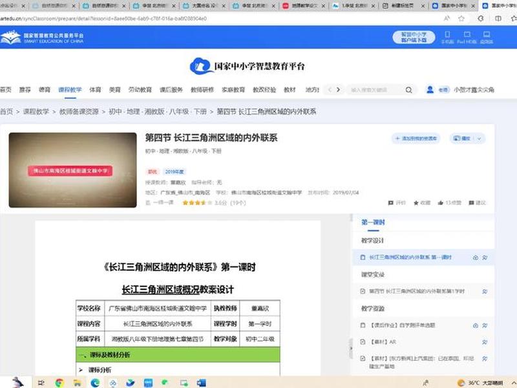Open Word from the taskbar

tap(202, 383)
